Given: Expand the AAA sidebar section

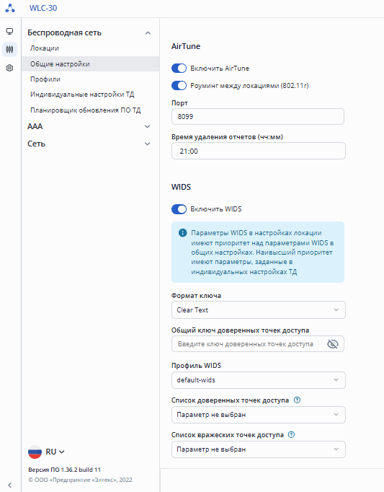Looking at the screenshot, I should [89, 126].
